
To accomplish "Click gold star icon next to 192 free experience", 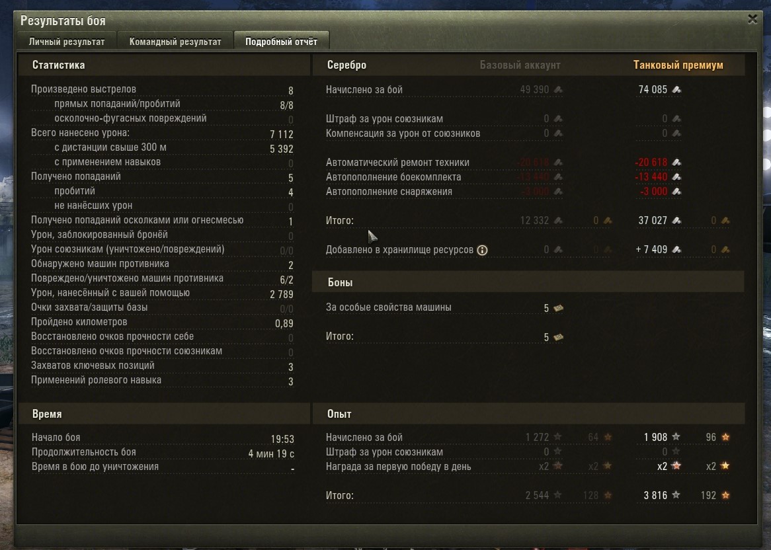I will pos(725,495).
